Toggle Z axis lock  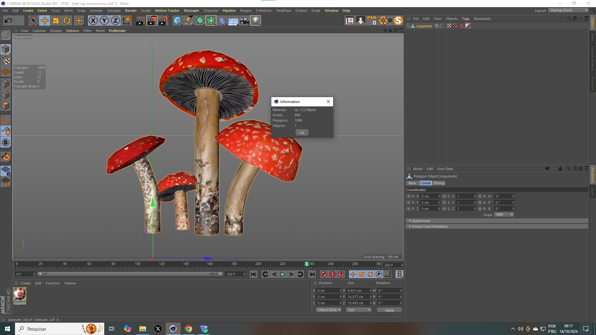[x=115, y=21]
